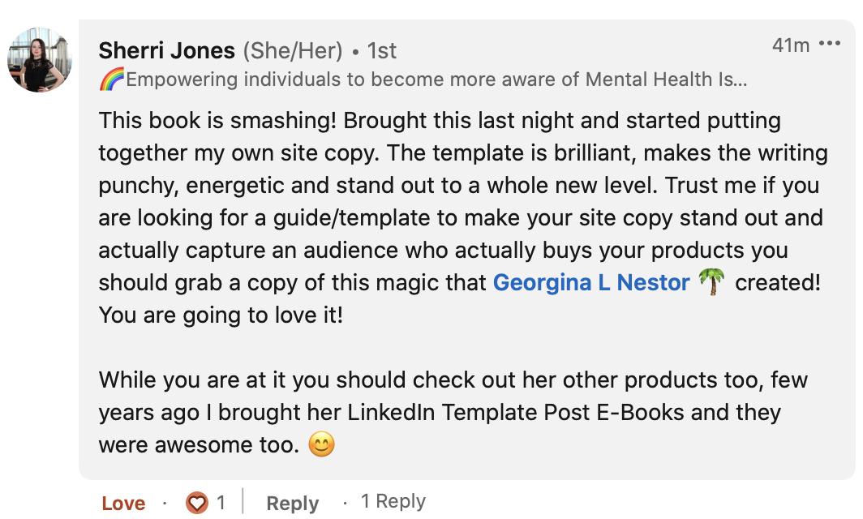The height and width of the screenshot is (519, 863).
Task: Click the 1st connection degree label
Action: point(381,50)
